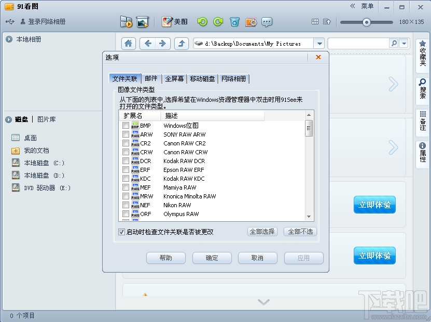Rotate image counterclockwise
431x322 pixels.
click(202, 22)
